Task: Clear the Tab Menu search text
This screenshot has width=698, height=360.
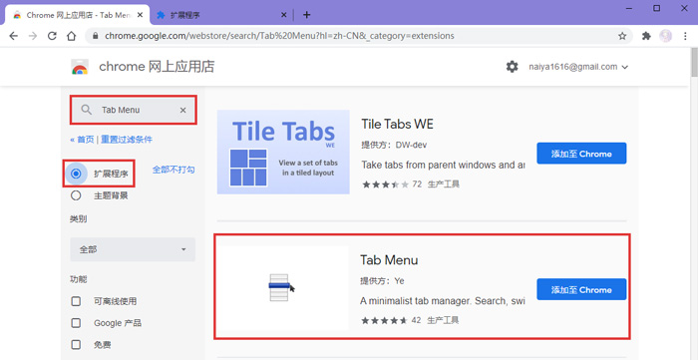Action: tap(182, 111)
